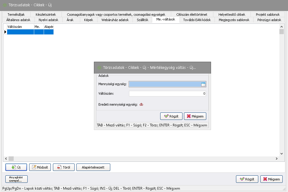The height and width of the screenshot is (192, 288).
Task: Click the Alapértelmezett button
Action: (x=93, y=167)
